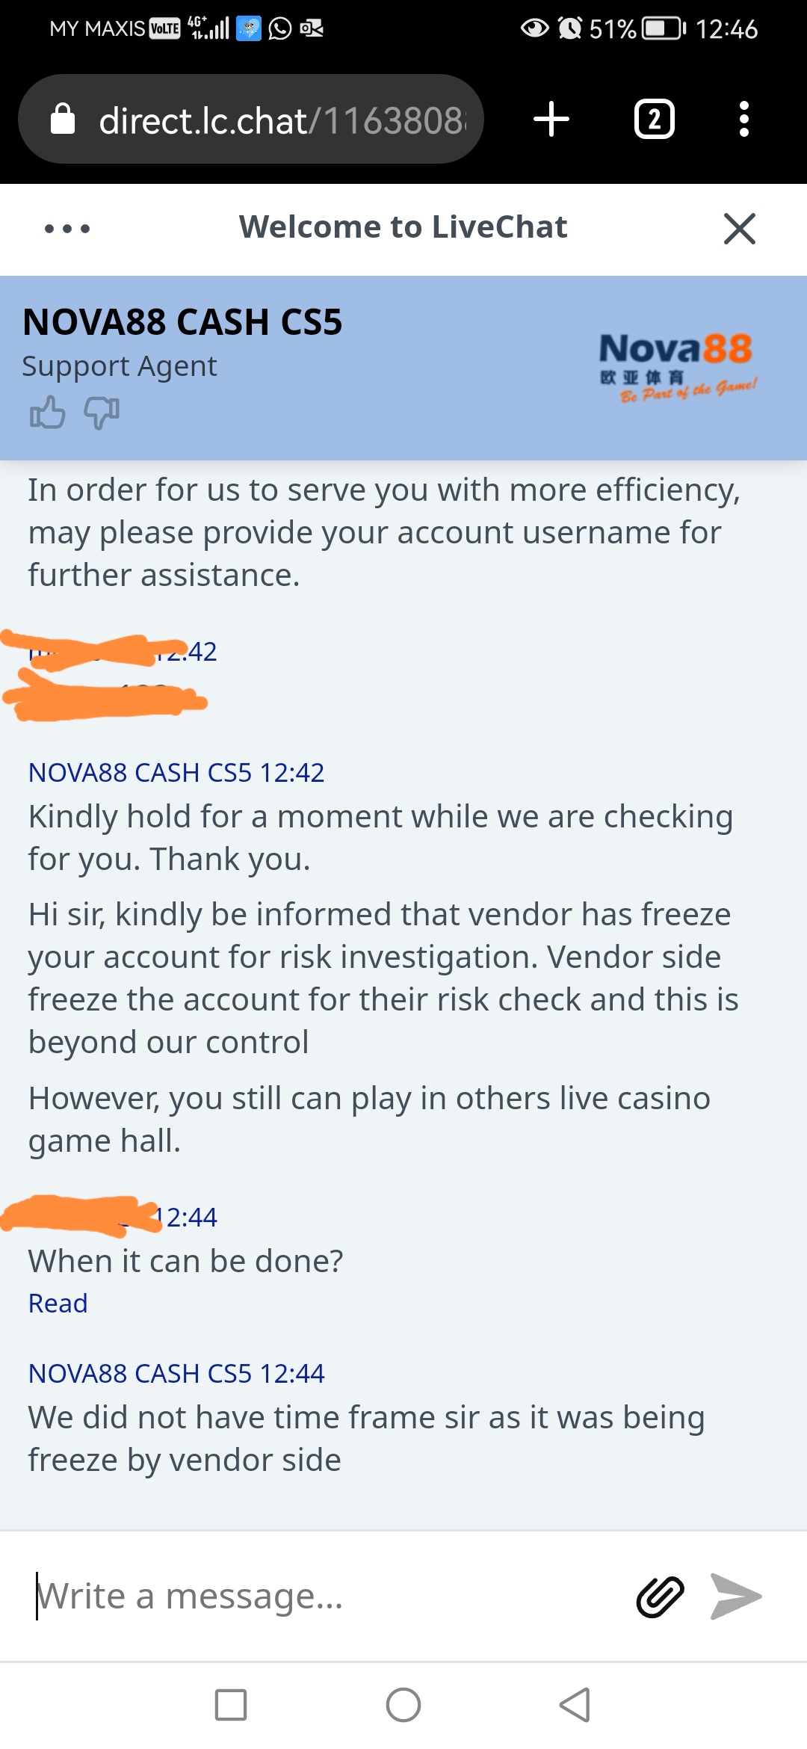Tap the Nova88 logo
This screenshot has height=1749, width=807.
[678, 367]
